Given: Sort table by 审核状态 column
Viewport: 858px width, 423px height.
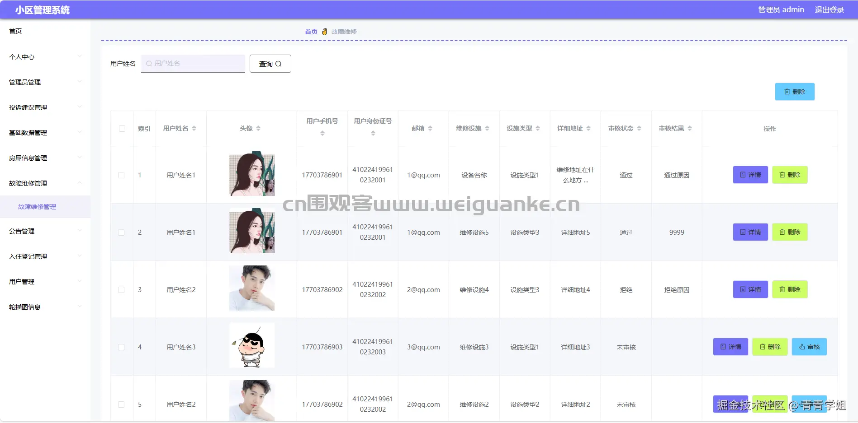Looking at the screenshot, I should pyautogui.click(x=639, y=129).
